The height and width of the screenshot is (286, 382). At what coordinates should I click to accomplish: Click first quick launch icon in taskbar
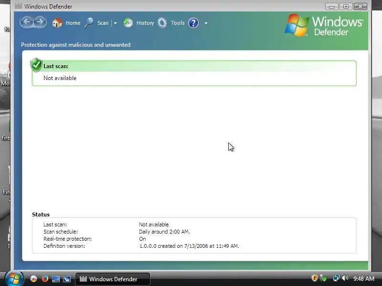click(x=33, y=279)
